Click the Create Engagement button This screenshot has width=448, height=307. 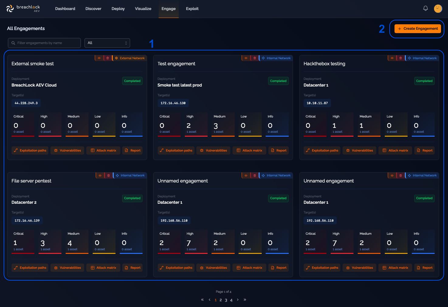point(418,29)
